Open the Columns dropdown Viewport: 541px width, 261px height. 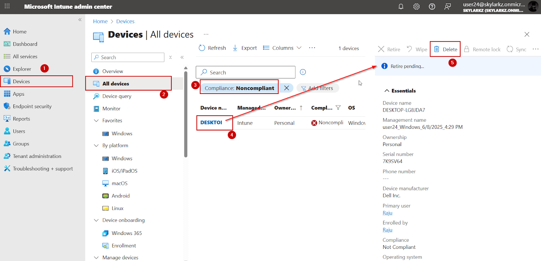(282, 48)
